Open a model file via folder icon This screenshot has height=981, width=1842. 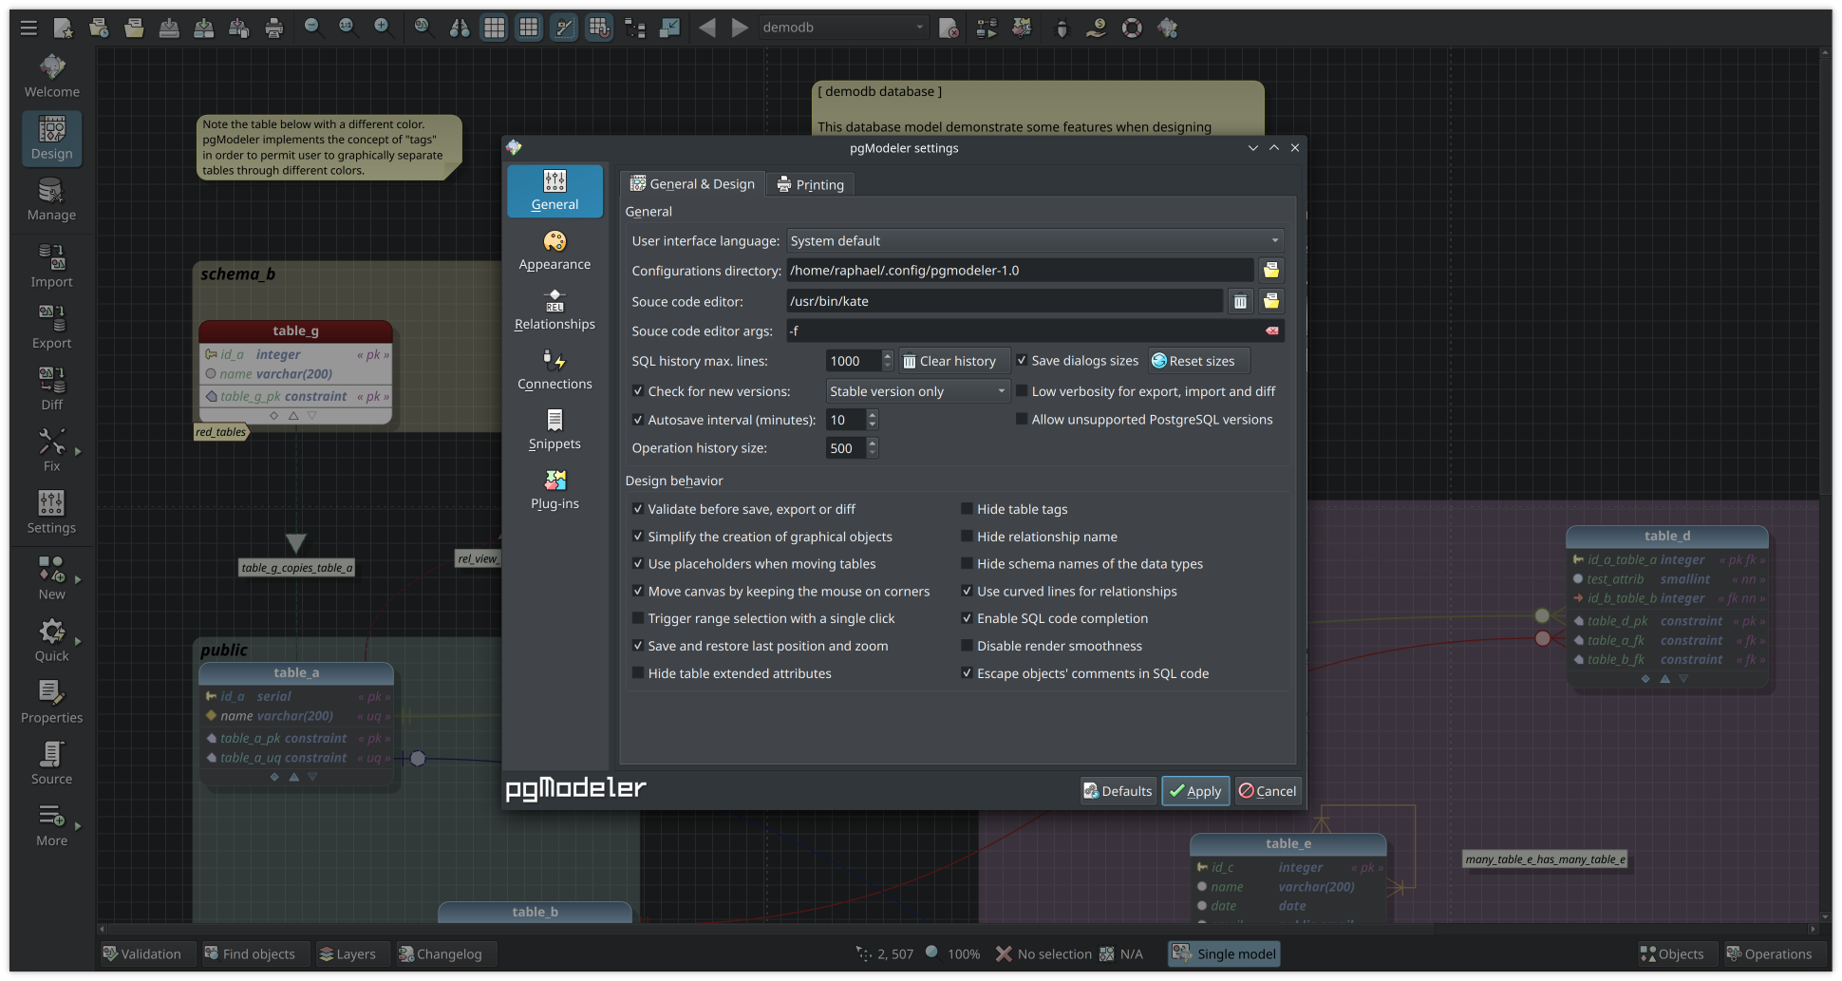[x=134, y=28]
